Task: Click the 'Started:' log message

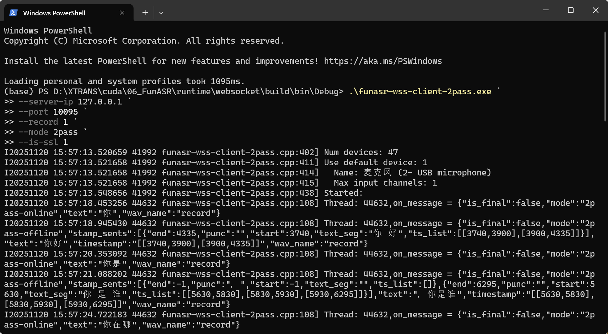Action: pos(343,193)
